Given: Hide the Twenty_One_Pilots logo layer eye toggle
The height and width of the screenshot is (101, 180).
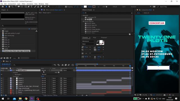Looking at the screenshot, I should pos(1,86).
